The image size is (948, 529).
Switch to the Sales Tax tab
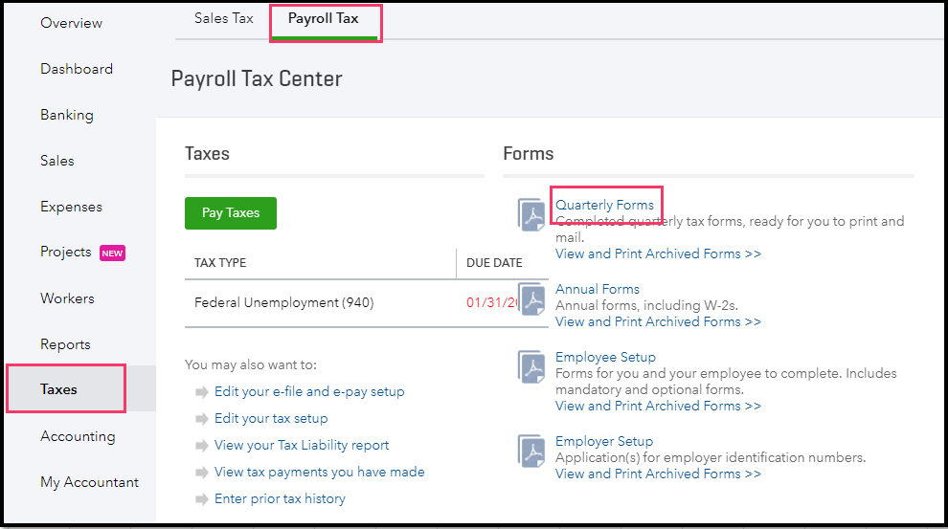pos(224,19)
